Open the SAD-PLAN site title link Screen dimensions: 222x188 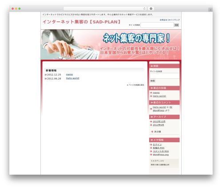pyautogui.click(x=82, y=22)
